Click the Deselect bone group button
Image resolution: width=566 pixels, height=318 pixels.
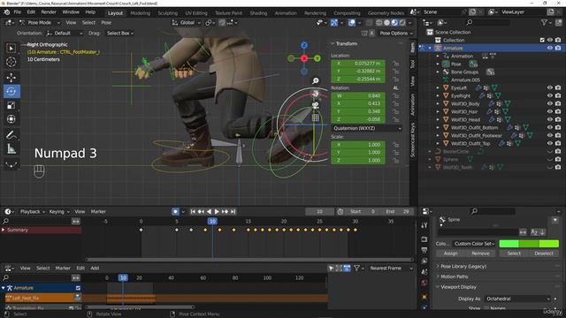(544, 254)
